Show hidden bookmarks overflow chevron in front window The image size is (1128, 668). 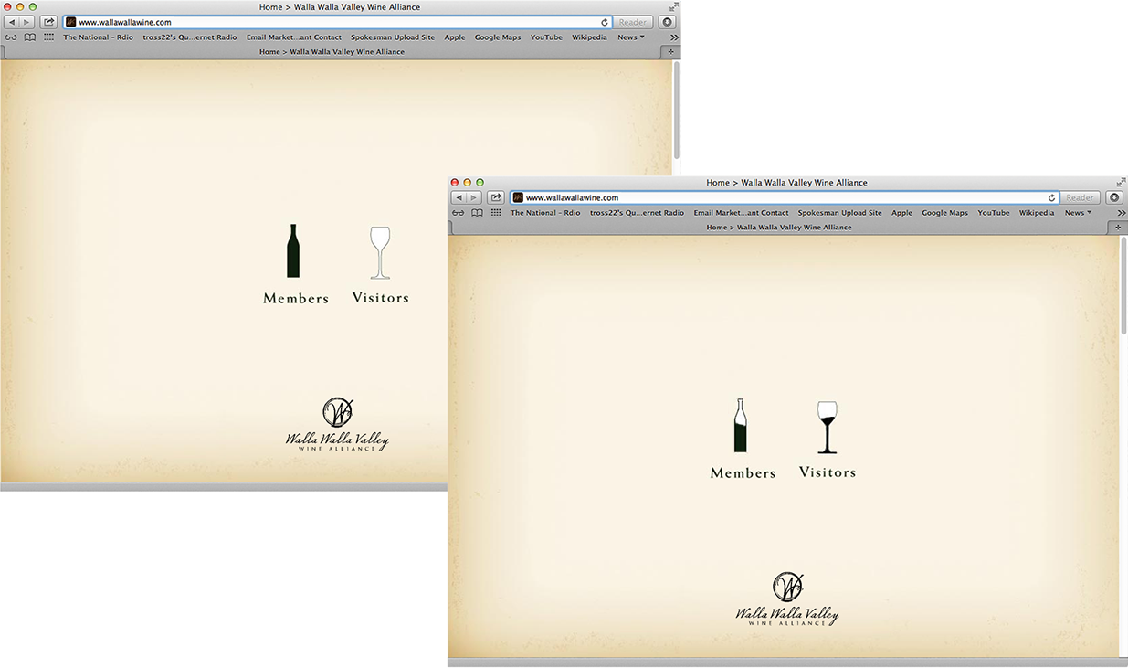click(1122, 213)
